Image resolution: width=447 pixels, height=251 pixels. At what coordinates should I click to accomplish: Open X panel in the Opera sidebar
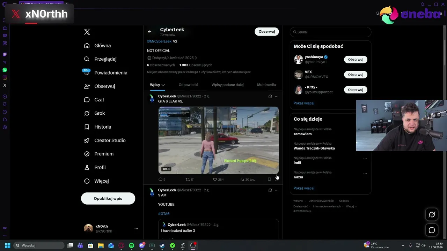coord(5,85)
